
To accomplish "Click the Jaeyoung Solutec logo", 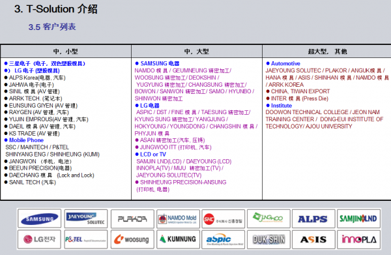I will 86,218.
